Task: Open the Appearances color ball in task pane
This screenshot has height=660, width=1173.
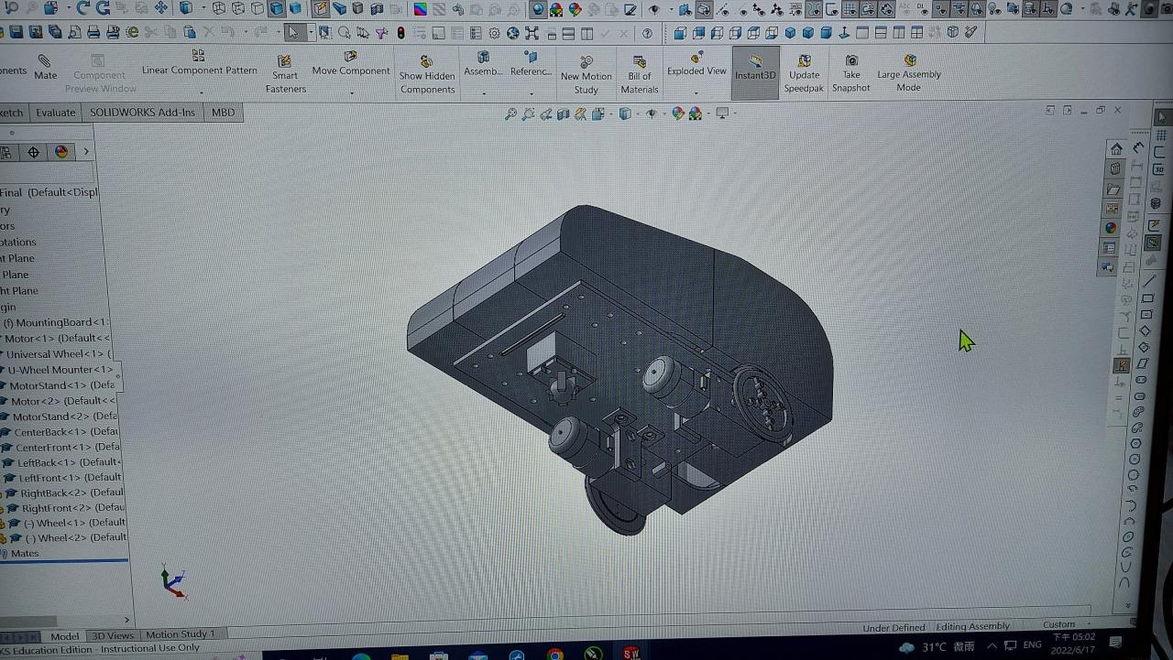Action: tap(1112, 228)
